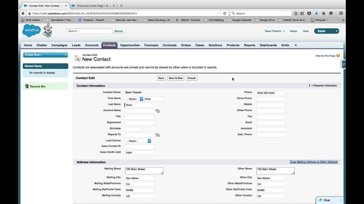Click the browser back arrow button

[23, 13]
